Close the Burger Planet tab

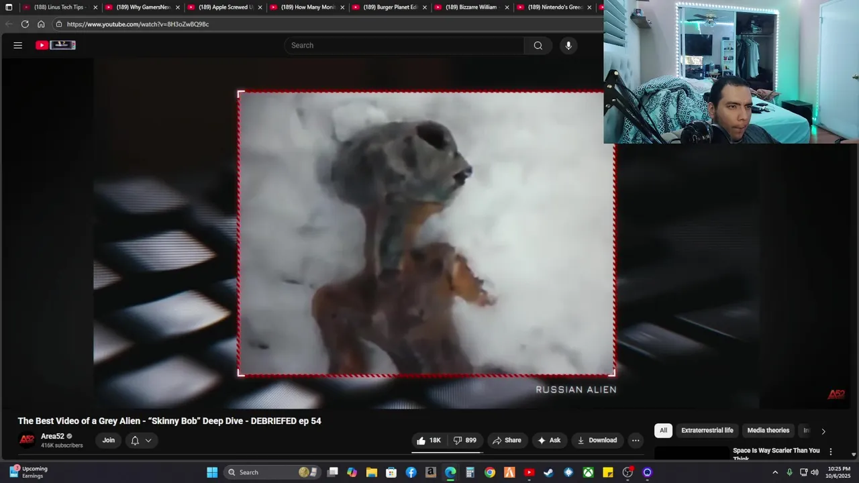(425, 7)
